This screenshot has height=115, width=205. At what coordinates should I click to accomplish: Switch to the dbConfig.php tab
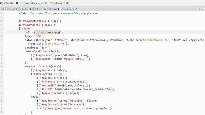click(7, 3)
